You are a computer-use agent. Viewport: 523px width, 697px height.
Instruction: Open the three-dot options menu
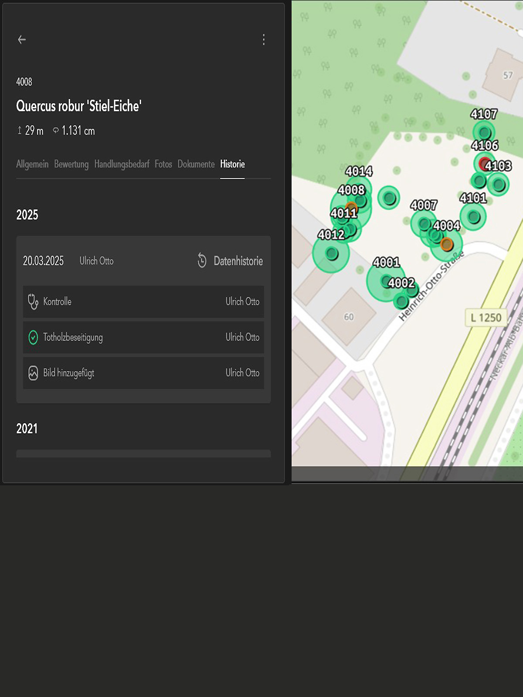[264, 40]
